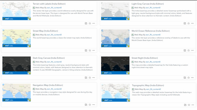The image size is (197, 110).
Task: Open Street Map (India Edition) title
Action: click(x=45, y=31)
